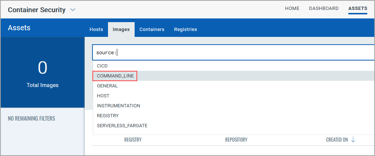Select the INSTRUMENTATION source value
Viewport: 375px width, 156px height.
point(118,106)
